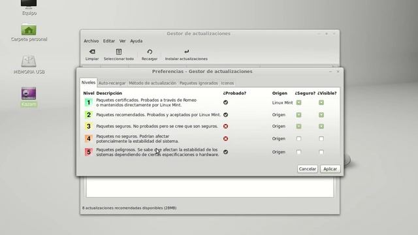Click the Seleccionar todo toolbar icon
The image size is (418, 235).
pos(119,52)
